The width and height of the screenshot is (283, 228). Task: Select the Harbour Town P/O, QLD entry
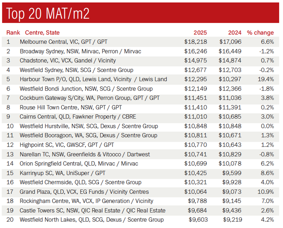pyautogui.click(x=93, y=79)
